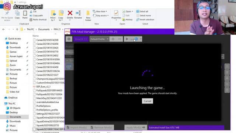Click Apply Mod(s) button
The width and height of the screenshot is (236, 133).
[136, 127]
